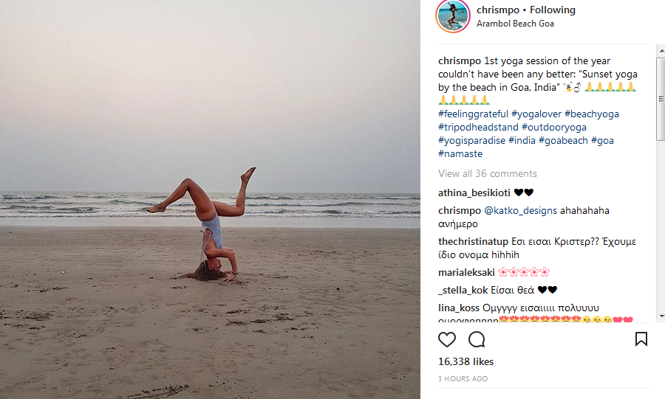Visit the @katko_designs mention

click(x=515, y=211)
